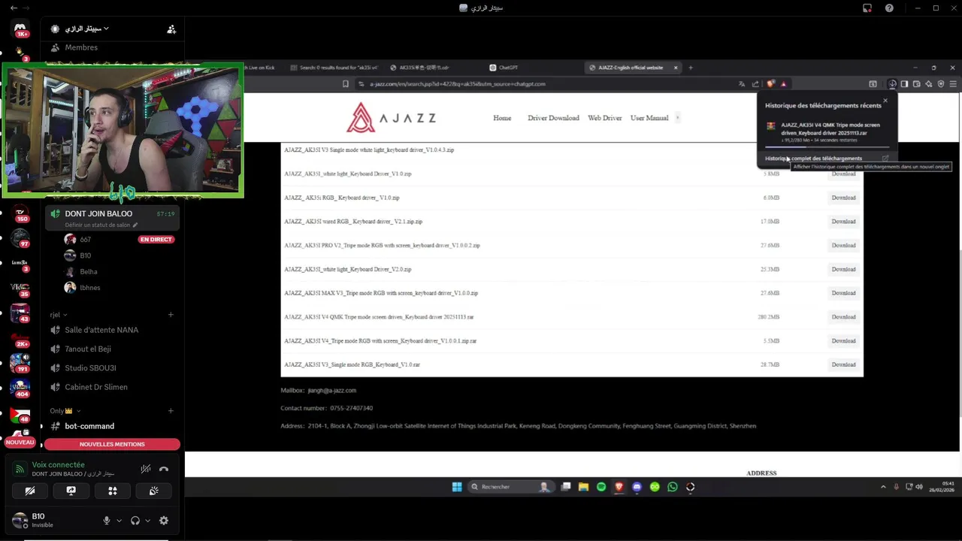Download AJAZZ_AK35I V4 QMK driver 20251113.rar
Viewport: 962px width, 541px height.
click(843, 317)
